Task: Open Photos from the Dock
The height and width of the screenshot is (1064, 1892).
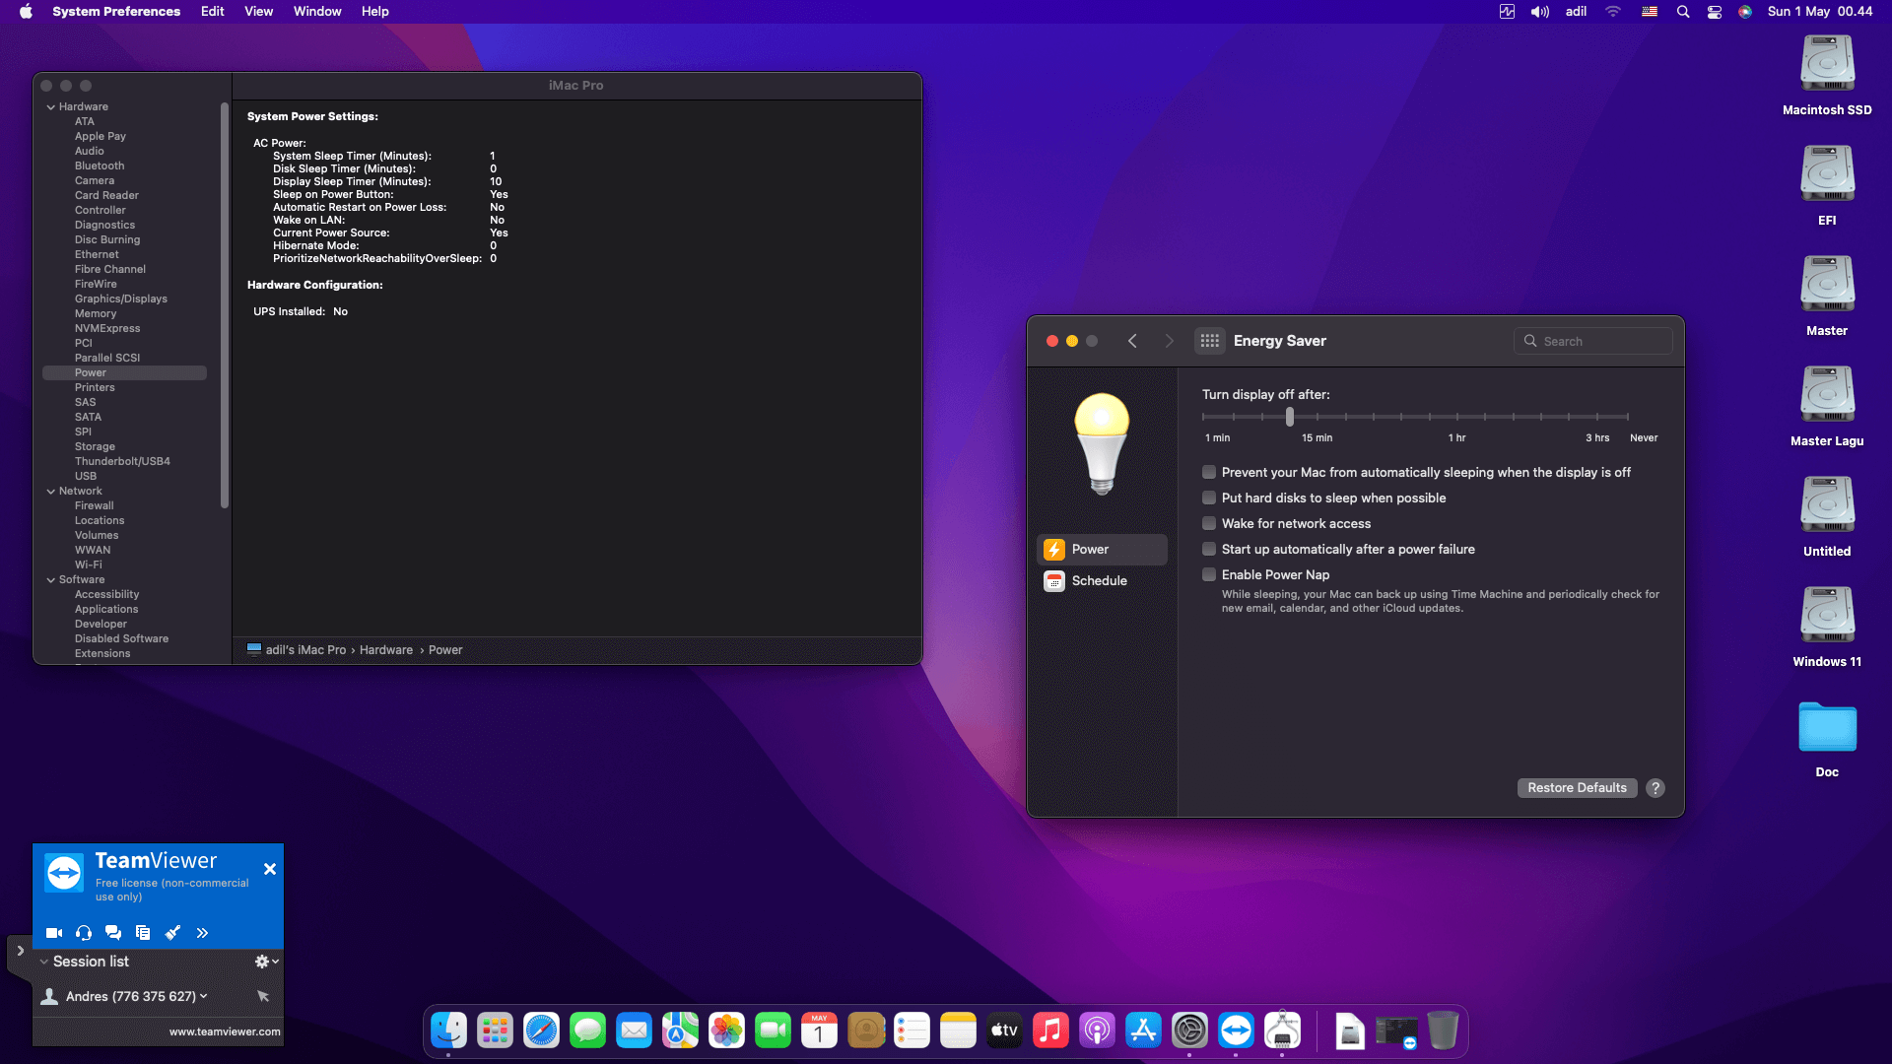Action: tap(726, 1031)
